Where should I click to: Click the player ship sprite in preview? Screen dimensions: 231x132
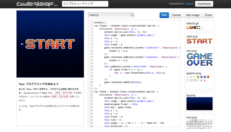click(22, 44)
